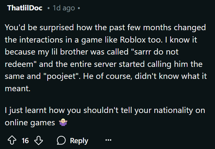Screen dimensions: 215x149
Task: Click the phrase sarrr do not
Action: (156, 52)
